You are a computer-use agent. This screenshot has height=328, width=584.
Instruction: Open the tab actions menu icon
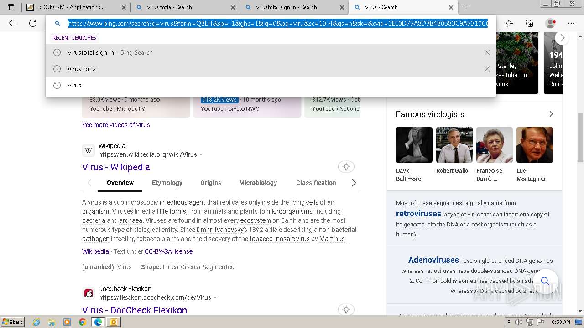click(x=11, y=7)
